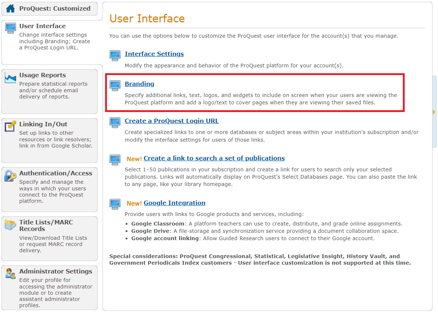The height and width of the screenshot is (313, 438).
Task: Click the Interface Settings description text
Action: point(234,66)
